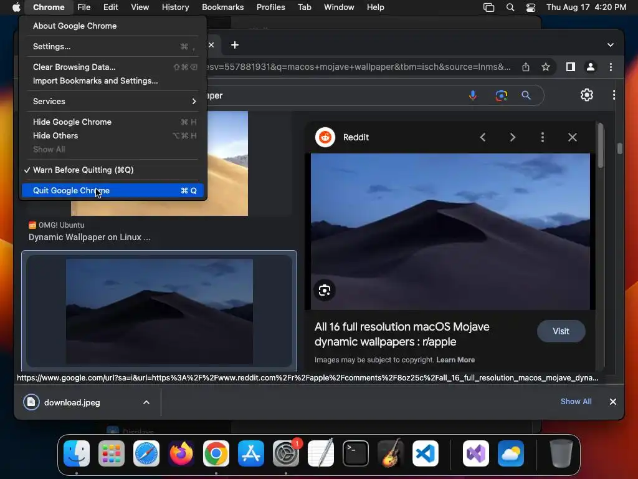Viewport: 638px width, 479px height.
Task: Open the tab search dropdown arrow
Action: (x=611, y=45)
